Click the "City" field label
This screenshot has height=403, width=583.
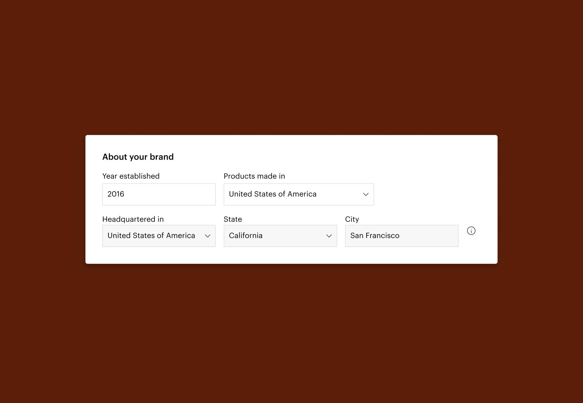tap(352, 219)
